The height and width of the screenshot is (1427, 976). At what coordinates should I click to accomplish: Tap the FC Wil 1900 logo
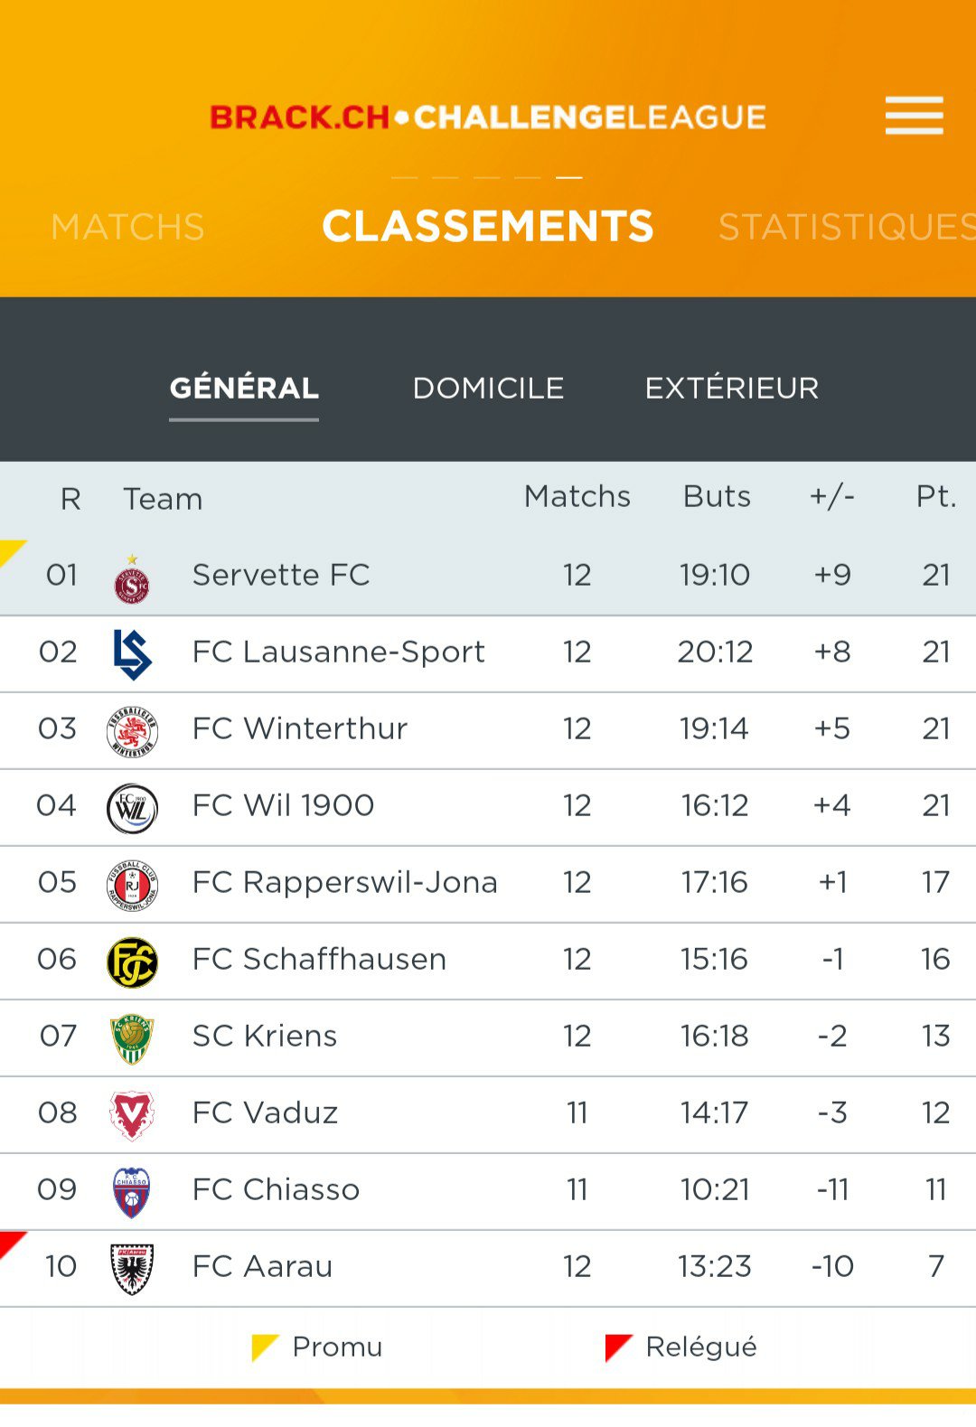pos(132,808)
